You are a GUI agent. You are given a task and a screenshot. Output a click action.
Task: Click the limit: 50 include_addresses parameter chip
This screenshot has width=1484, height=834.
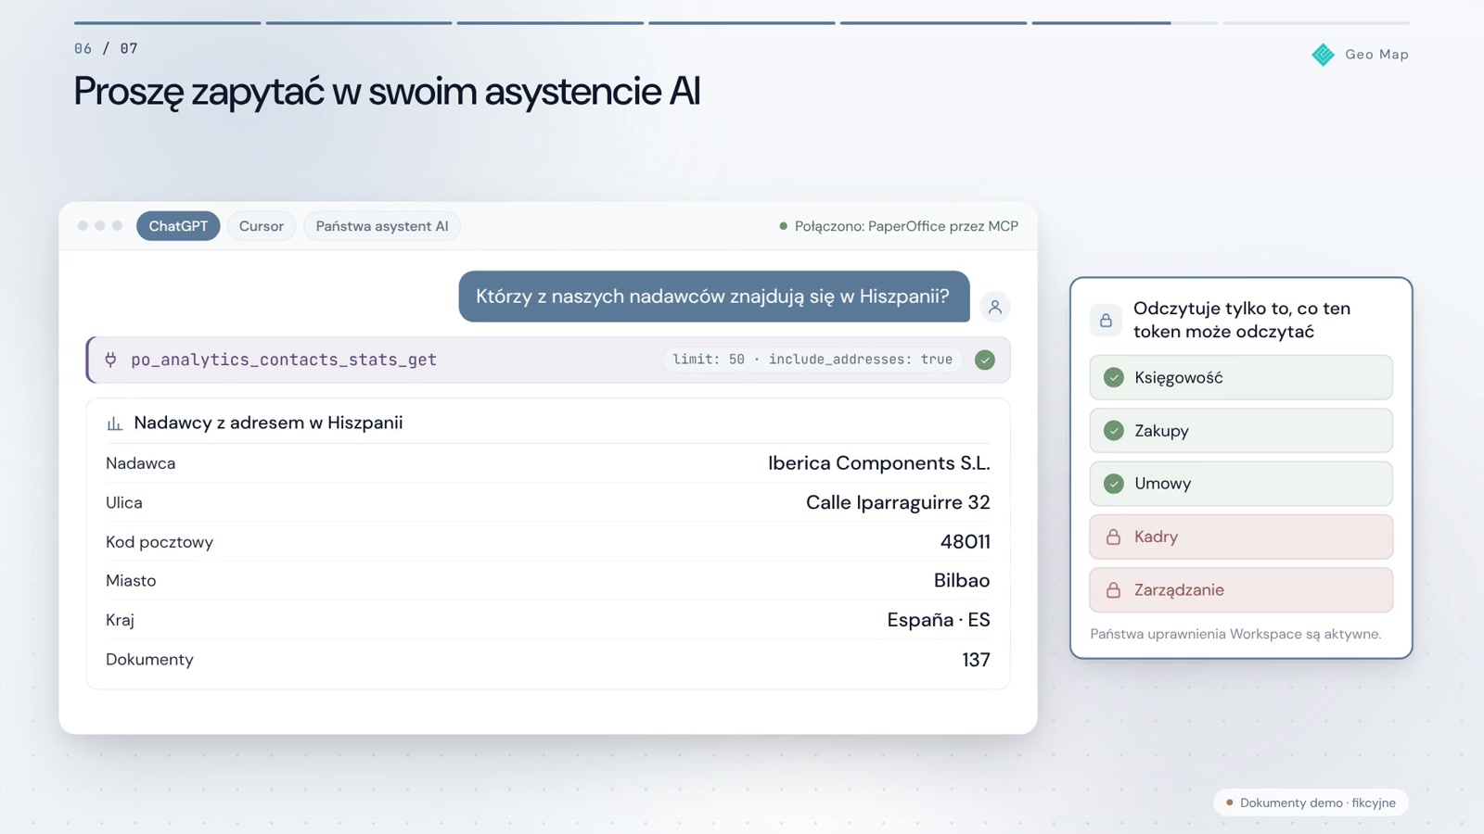(x=812, y=360)
